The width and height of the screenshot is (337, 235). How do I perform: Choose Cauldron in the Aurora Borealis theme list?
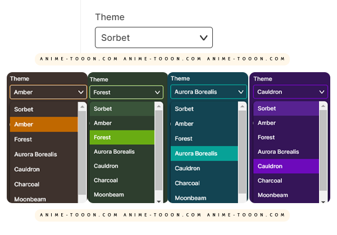click(204, 168)
